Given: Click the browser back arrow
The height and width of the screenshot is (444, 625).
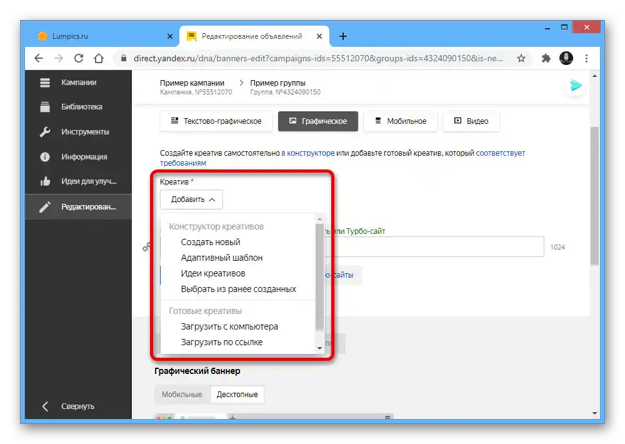Looking at the screenshot, I should (39, 59).
